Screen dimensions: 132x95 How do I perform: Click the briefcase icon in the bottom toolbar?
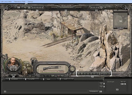[x=88, y=74]
